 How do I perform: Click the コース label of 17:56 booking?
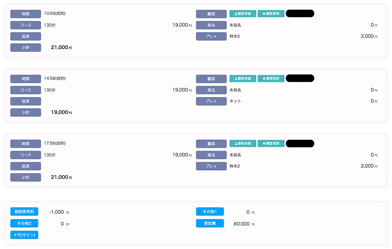pos(25,155)
